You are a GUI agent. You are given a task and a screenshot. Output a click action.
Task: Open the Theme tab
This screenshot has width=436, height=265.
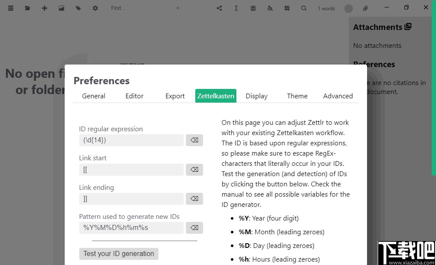(297, 96)
